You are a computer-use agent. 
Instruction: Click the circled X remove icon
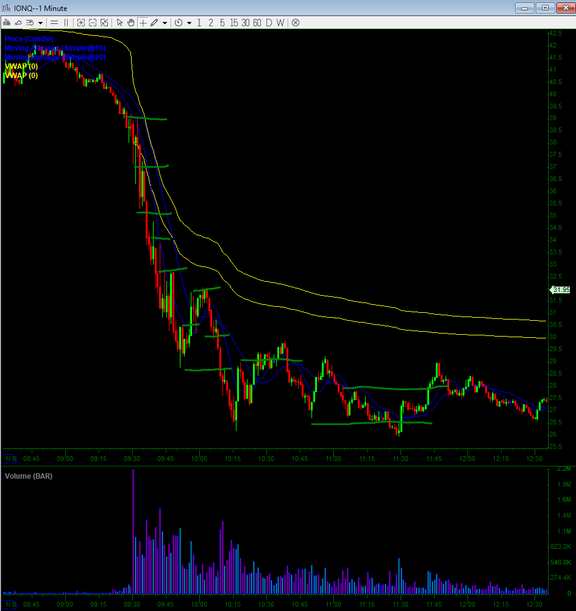[x=296, y=23]
